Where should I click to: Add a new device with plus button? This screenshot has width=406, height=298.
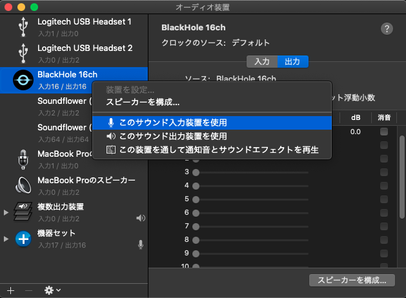(x=10, y=290)
